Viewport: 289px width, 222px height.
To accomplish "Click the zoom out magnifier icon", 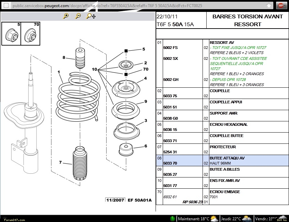I will (x=78, y=16).
